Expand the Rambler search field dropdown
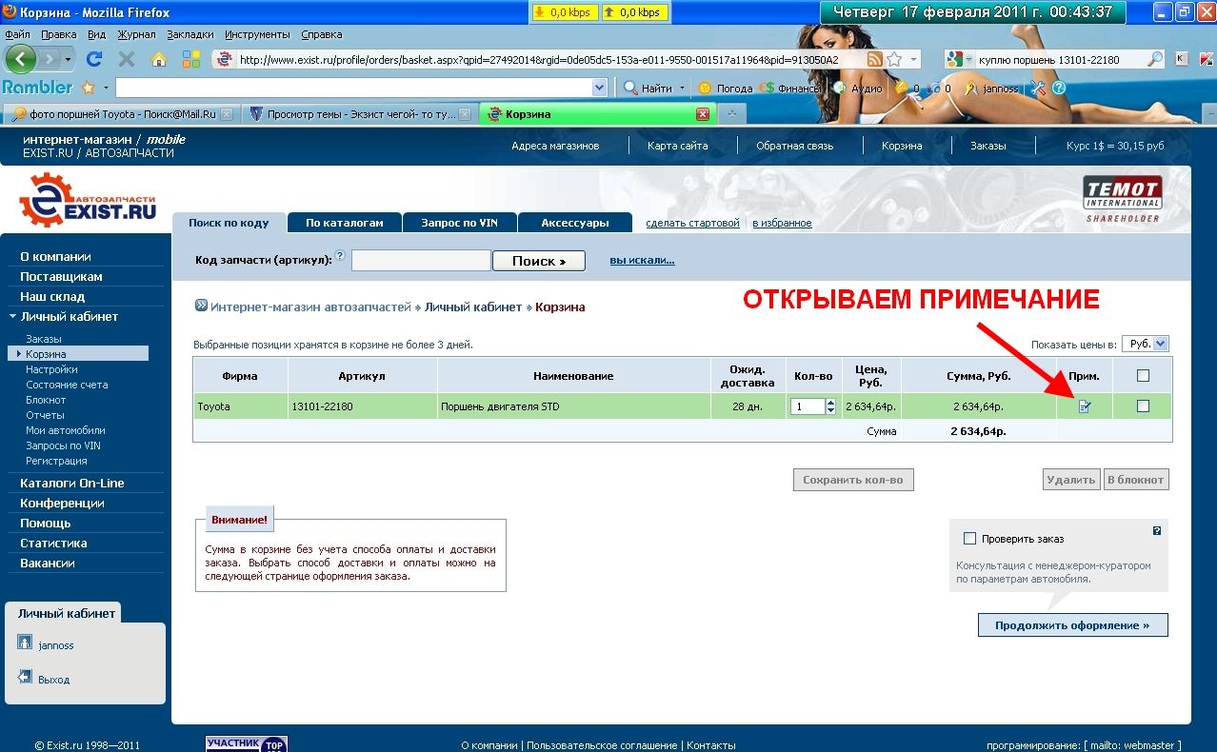This screenshot has height=752, width=1217. (599, 88)
